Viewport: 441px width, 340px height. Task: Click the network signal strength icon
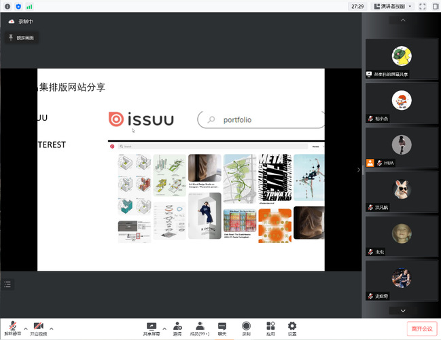tap(29, 6)
